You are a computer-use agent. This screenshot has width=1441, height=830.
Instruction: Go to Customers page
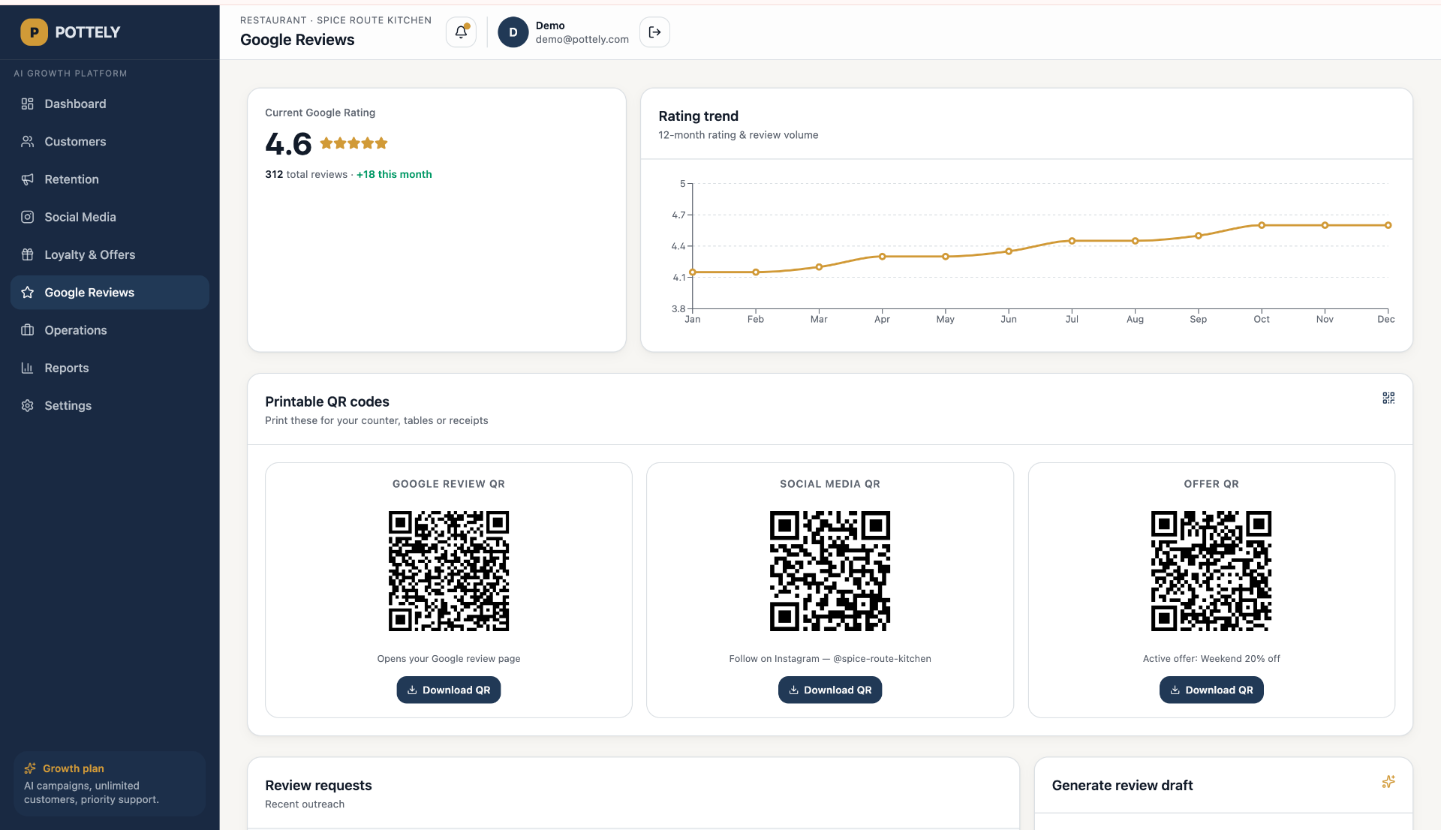click(x=110, y=141)
